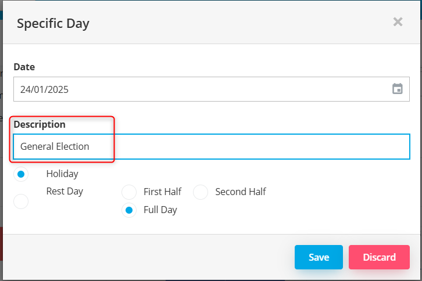Select the Holiday radio button

click(21, 174)
